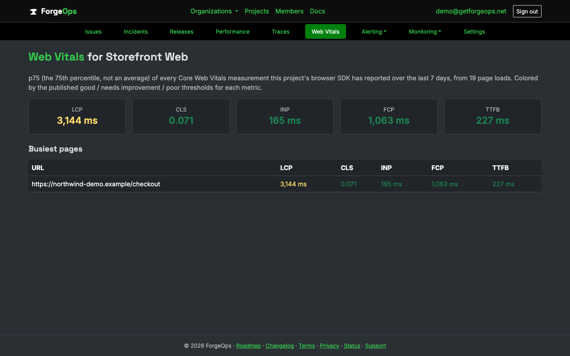Image resolution: width=570 pixels, height=356 pixels.
Task: Click the LCP 3,144 ms summary card
Action: click(77, 116)
